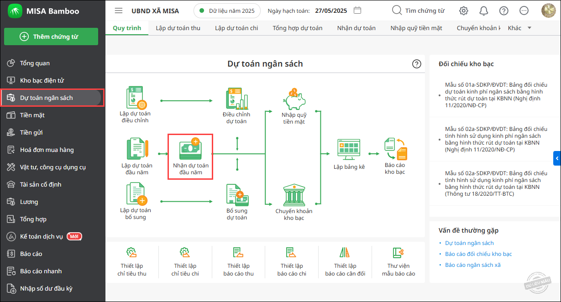Open Dự toán ngân sách FAQ link
This screenshot has width=561, height=302.
tap(469, 243)
